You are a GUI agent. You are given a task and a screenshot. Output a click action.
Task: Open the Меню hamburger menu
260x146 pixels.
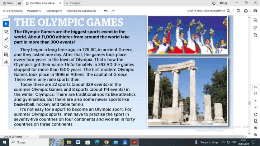click(8, 3)
